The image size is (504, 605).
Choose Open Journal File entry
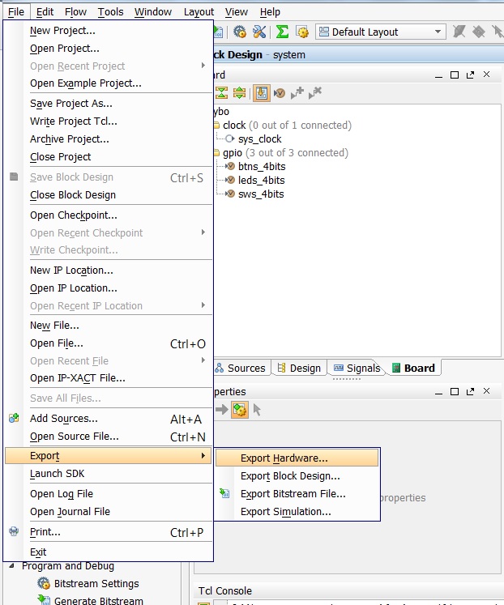tap(109, 511)
